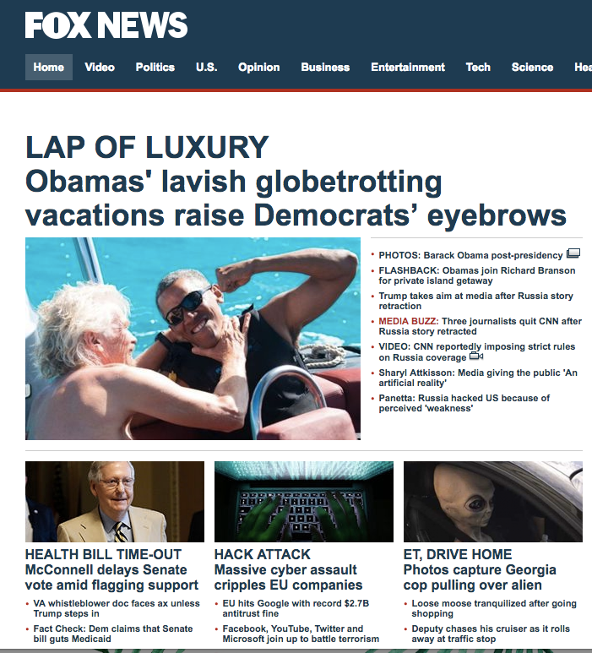
Task: Go to the Tech section
Action: click(x=478, y=67)
